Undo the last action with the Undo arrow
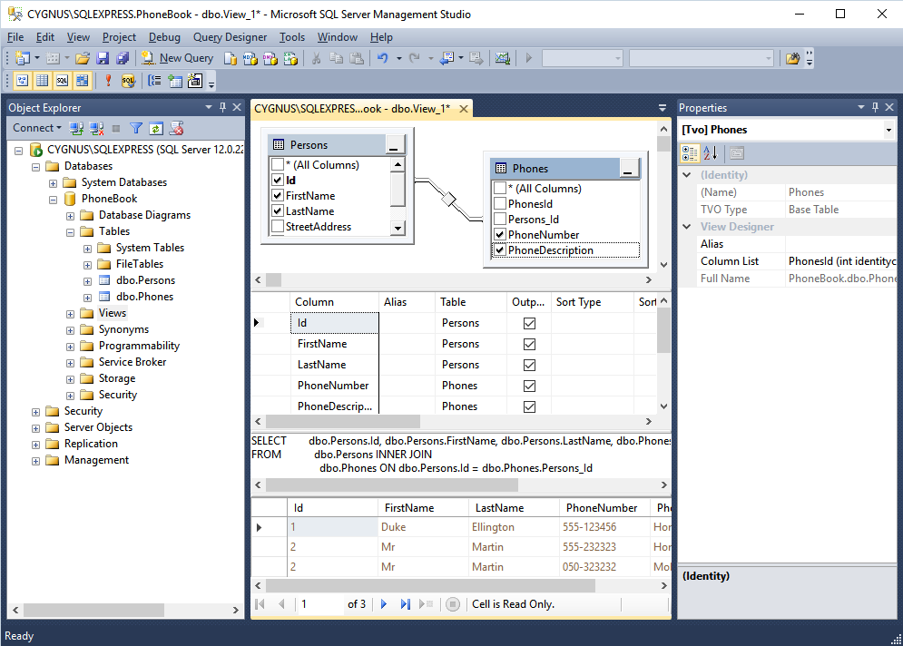 382,58
